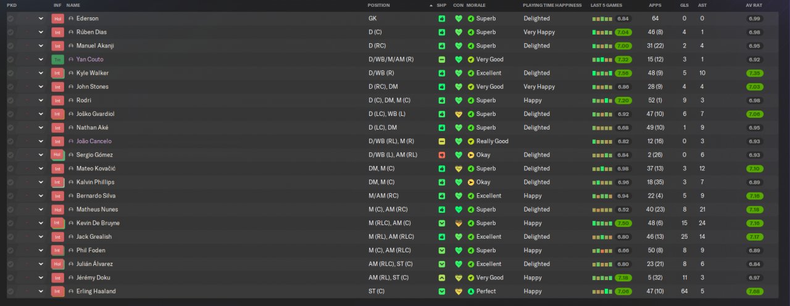Click the player icon beside Kyle Walker
Viewport: 790px width, 306px height.
pos(71,73)
